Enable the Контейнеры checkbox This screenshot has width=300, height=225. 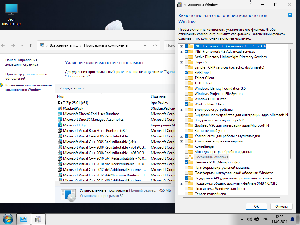pos(186,146)
